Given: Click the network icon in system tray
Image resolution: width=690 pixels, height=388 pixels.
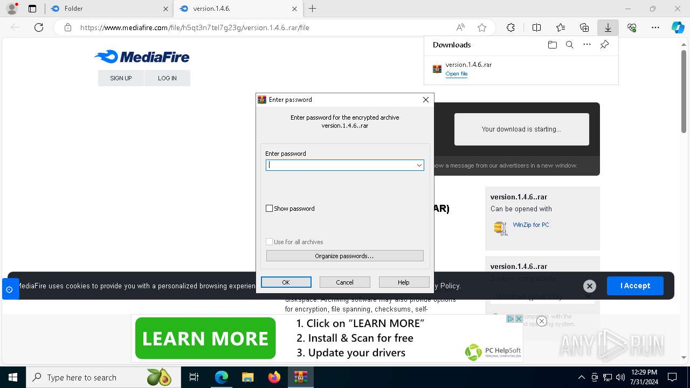Looking at the screenshot, I should tap(607, 377).
